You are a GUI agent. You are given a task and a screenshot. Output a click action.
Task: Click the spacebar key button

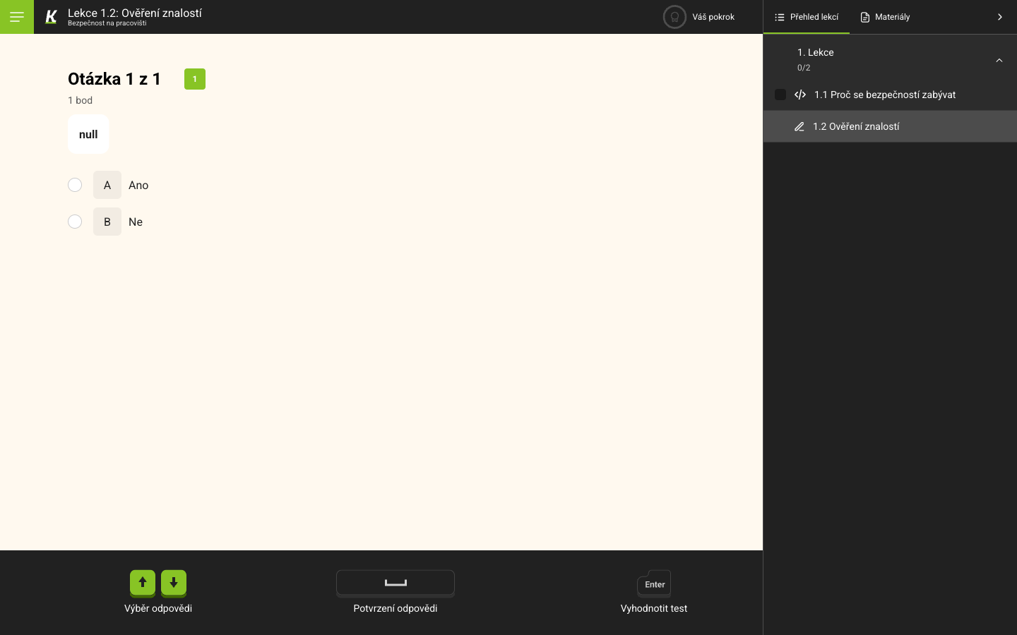coord(395,583)
